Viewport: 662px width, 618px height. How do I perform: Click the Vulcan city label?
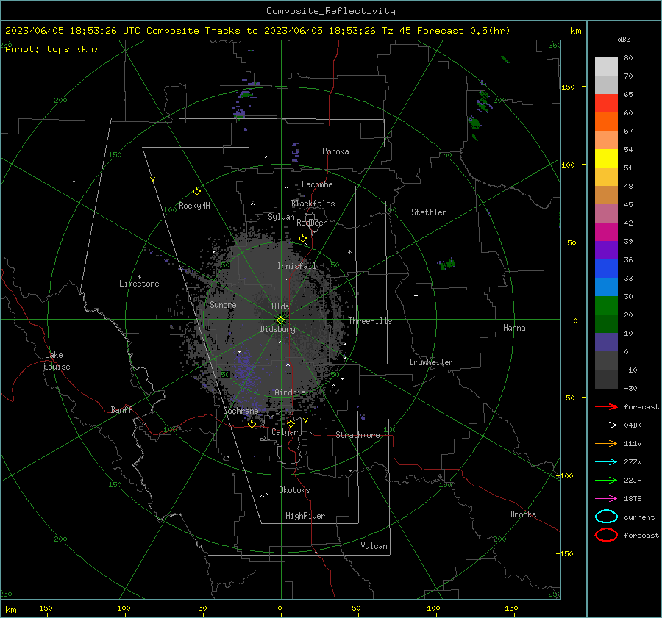(x=374, y=546)
